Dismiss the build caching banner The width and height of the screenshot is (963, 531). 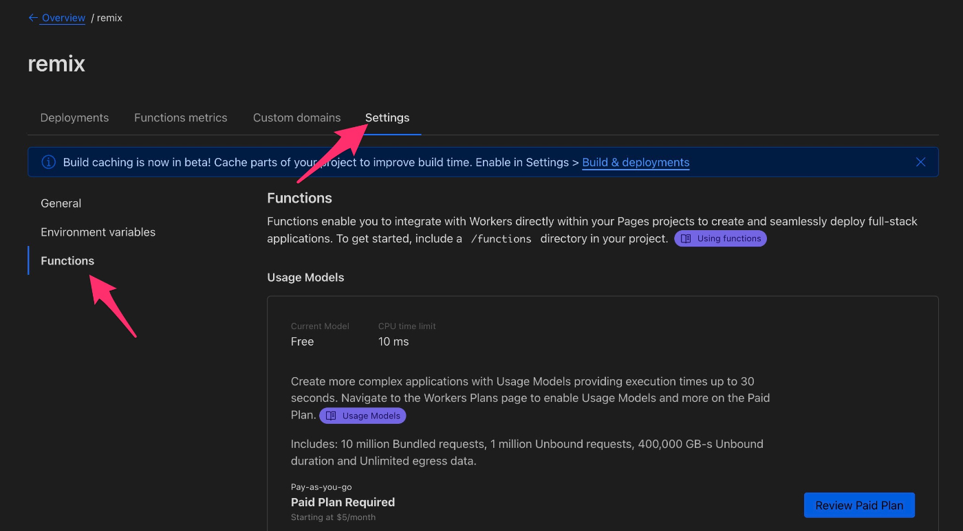click(920, 162)
